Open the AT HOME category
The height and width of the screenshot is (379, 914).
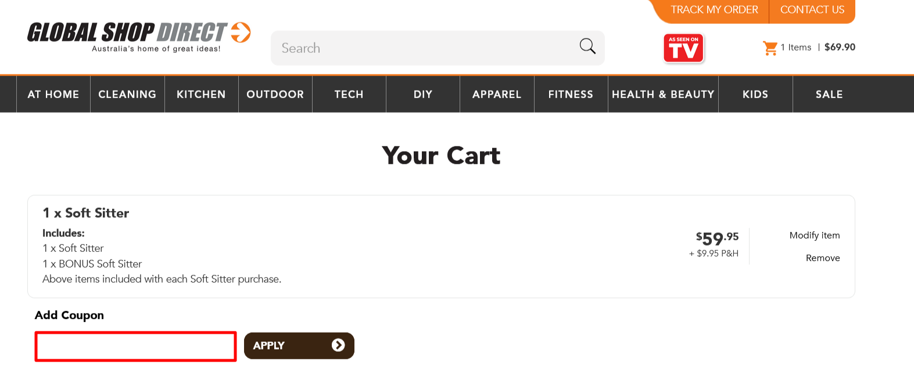(x=53, y=94)
